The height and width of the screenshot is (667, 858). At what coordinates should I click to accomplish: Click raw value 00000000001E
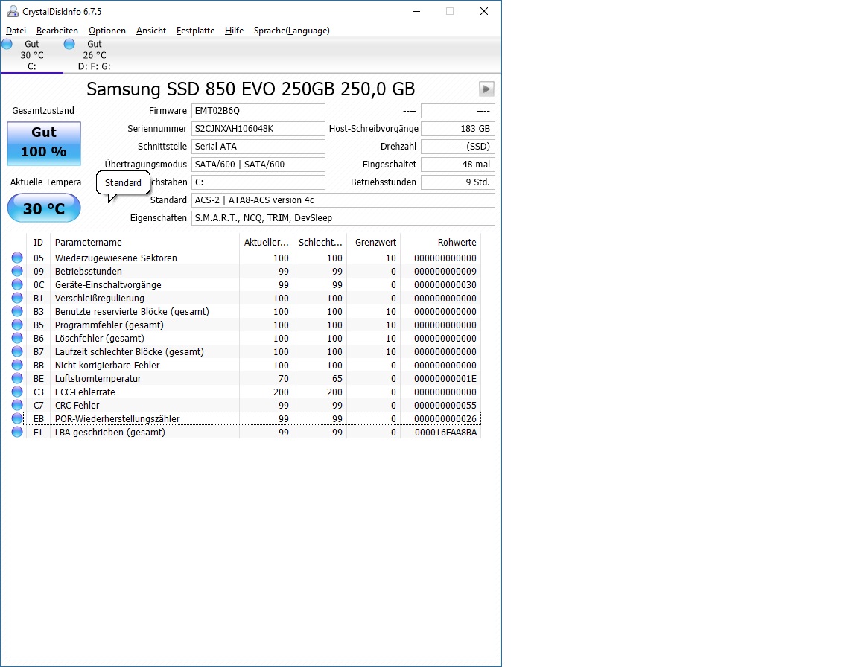point(445,379)
